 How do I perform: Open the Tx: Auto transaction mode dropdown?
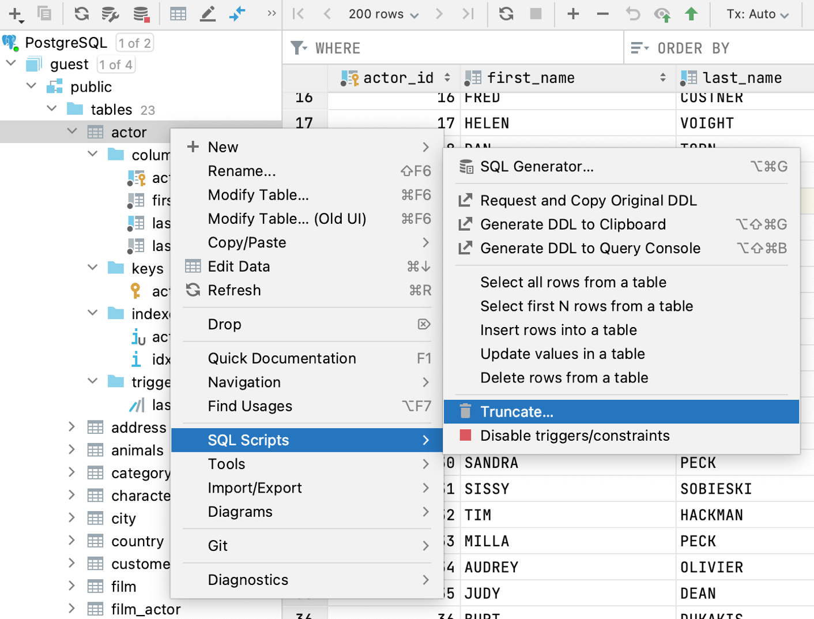[x=757, y=13]
